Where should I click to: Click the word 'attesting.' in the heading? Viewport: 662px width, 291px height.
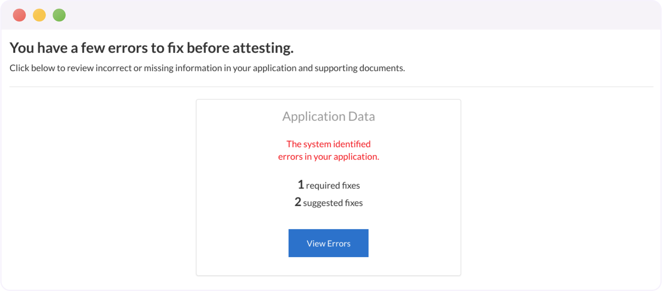(263, 48)
